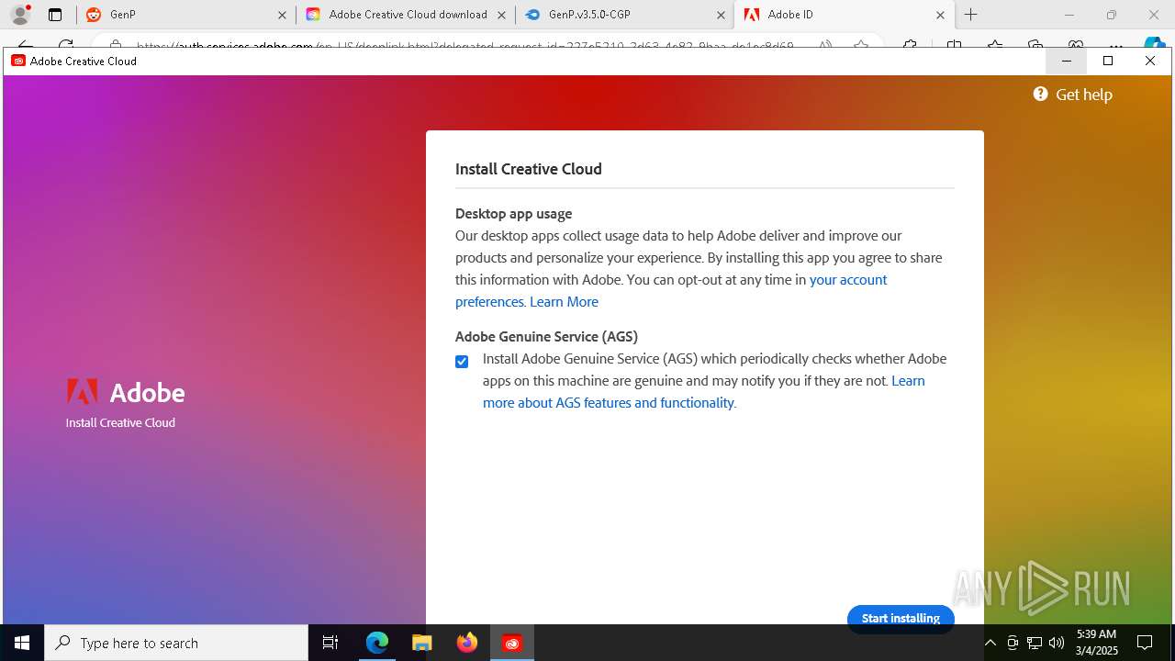
Task: Click the Creative Cloud title bar icon
Action: coord(18,61)
